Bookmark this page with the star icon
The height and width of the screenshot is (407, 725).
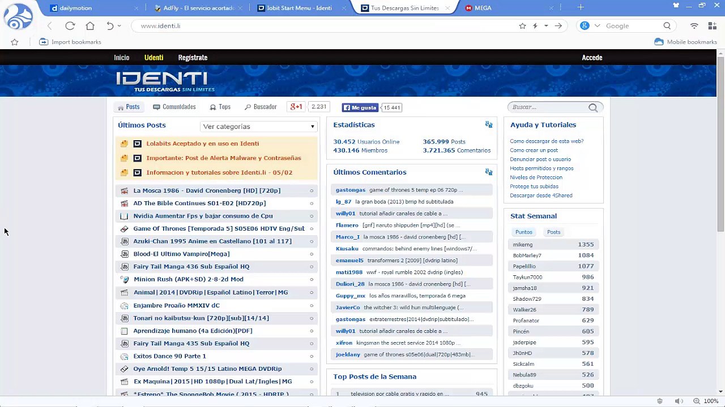click(522, 26)
